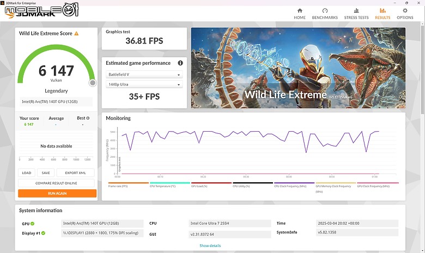This screenshot has height=253, width=425.
Task: Click COMPARE RESULT ONLINE button
Action: 56,183
